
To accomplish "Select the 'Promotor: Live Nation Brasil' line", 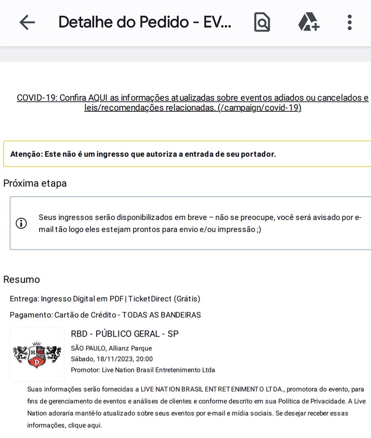I will pos(143,370).
